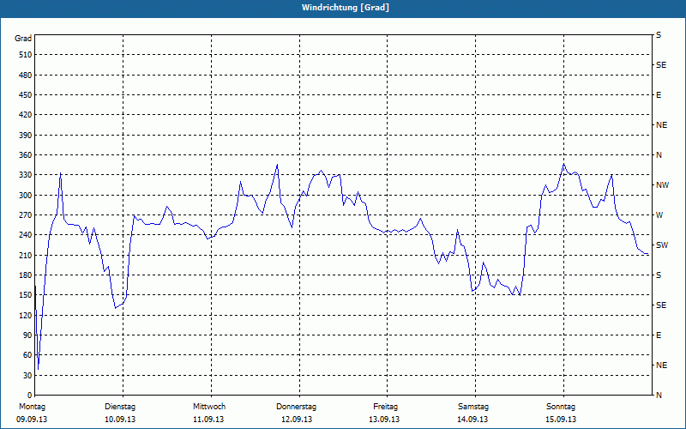The height and width of the screenshot is (429, 686).
Task: Select the 90 value on the y-axis
Action: 27,335
